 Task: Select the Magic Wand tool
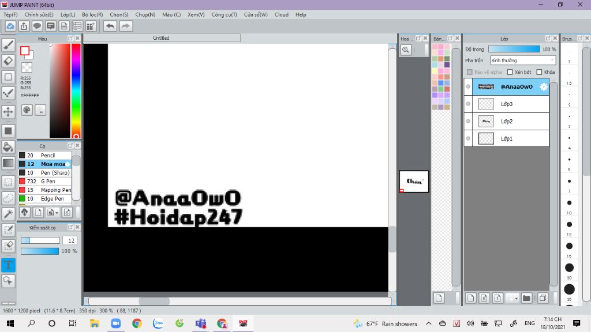8,214
